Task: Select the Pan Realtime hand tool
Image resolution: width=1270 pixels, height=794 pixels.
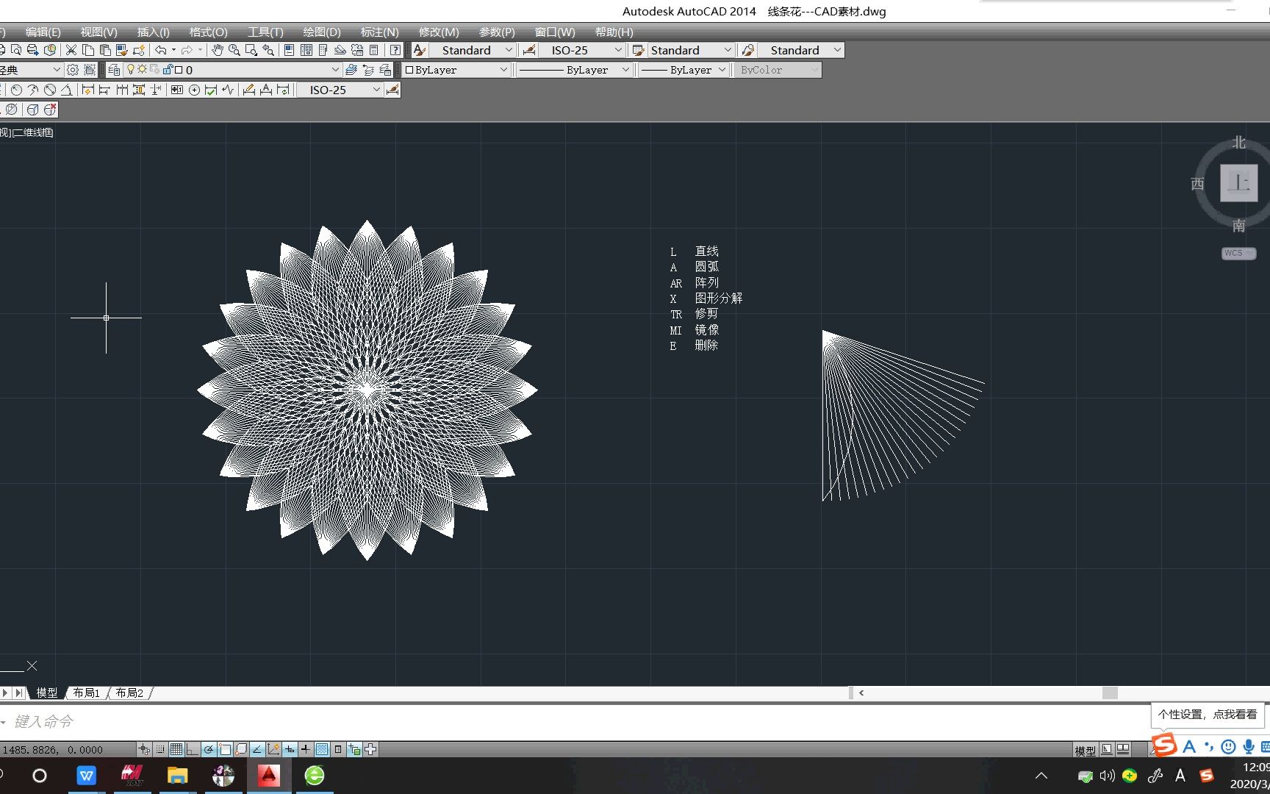Action: (219, 50)
